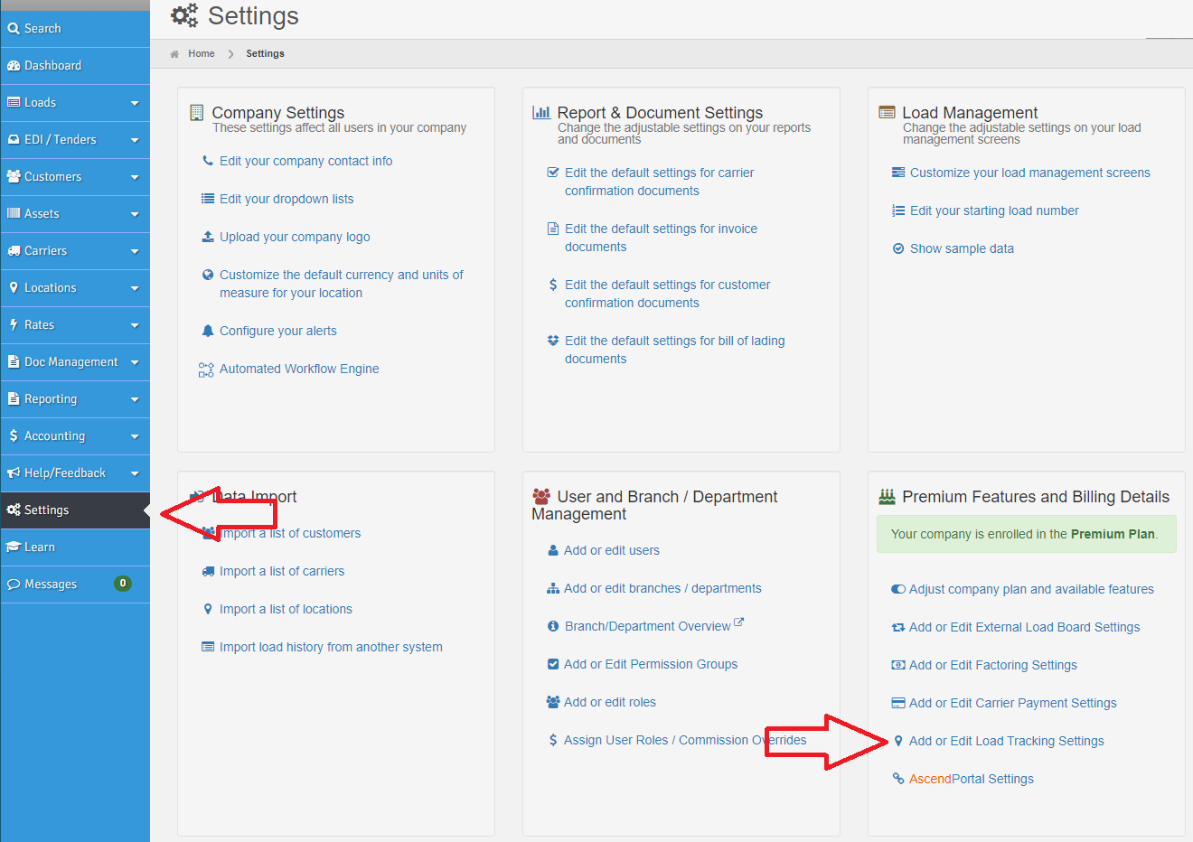Click the document icon for invoice settings
The width and height of the screenshot is (1193, 842).
[x=553, y=229]
